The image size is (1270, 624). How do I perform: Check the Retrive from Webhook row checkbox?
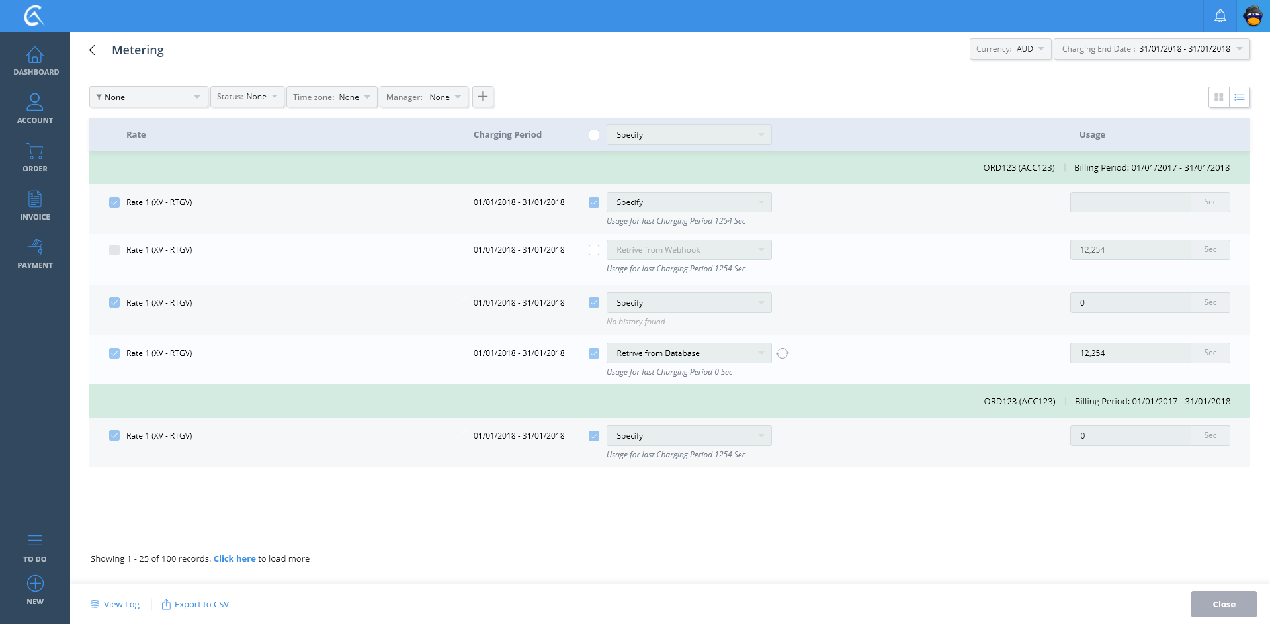[x=594, y=250]
